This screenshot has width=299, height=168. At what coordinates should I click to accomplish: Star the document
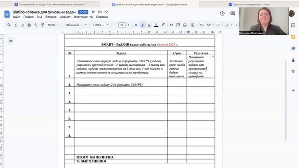click(x=93, y=12)
